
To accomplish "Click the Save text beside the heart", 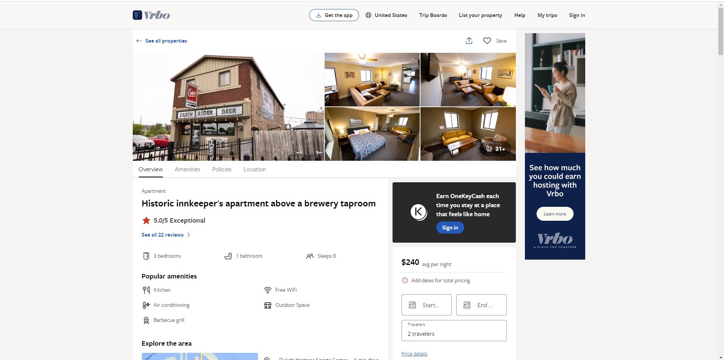I will [x=501, y=41].
